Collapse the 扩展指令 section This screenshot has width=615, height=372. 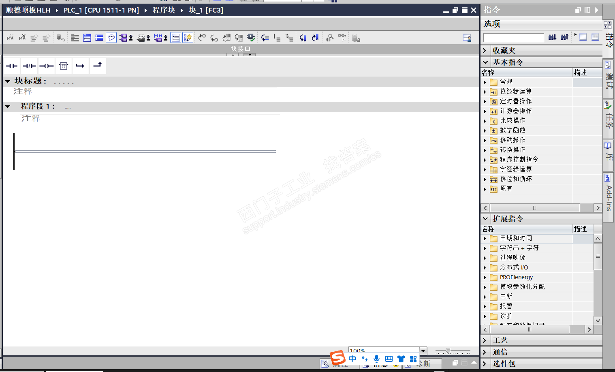[485, 219]
